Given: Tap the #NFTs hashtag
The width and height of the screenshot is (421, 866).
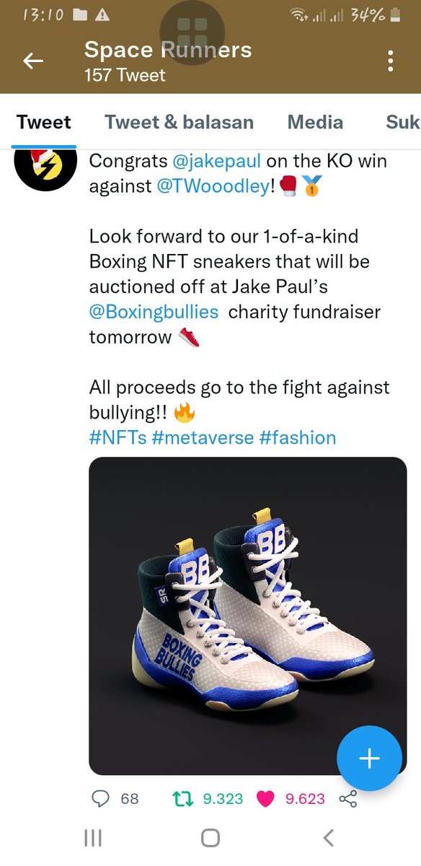Looking at the screenshot, I should pyautogui.click(x=118, y=437).
